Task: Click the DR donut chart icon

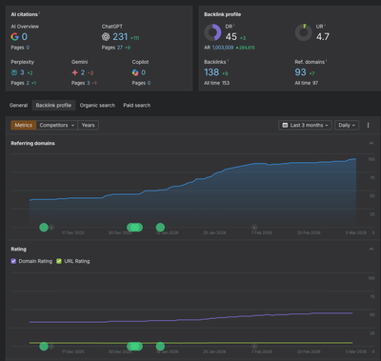Action: click(x=212, y=32)
